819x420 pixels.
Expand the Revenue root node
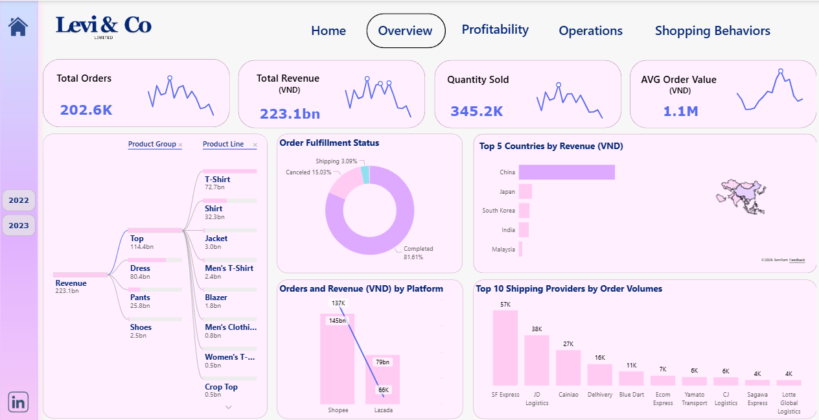71,283
